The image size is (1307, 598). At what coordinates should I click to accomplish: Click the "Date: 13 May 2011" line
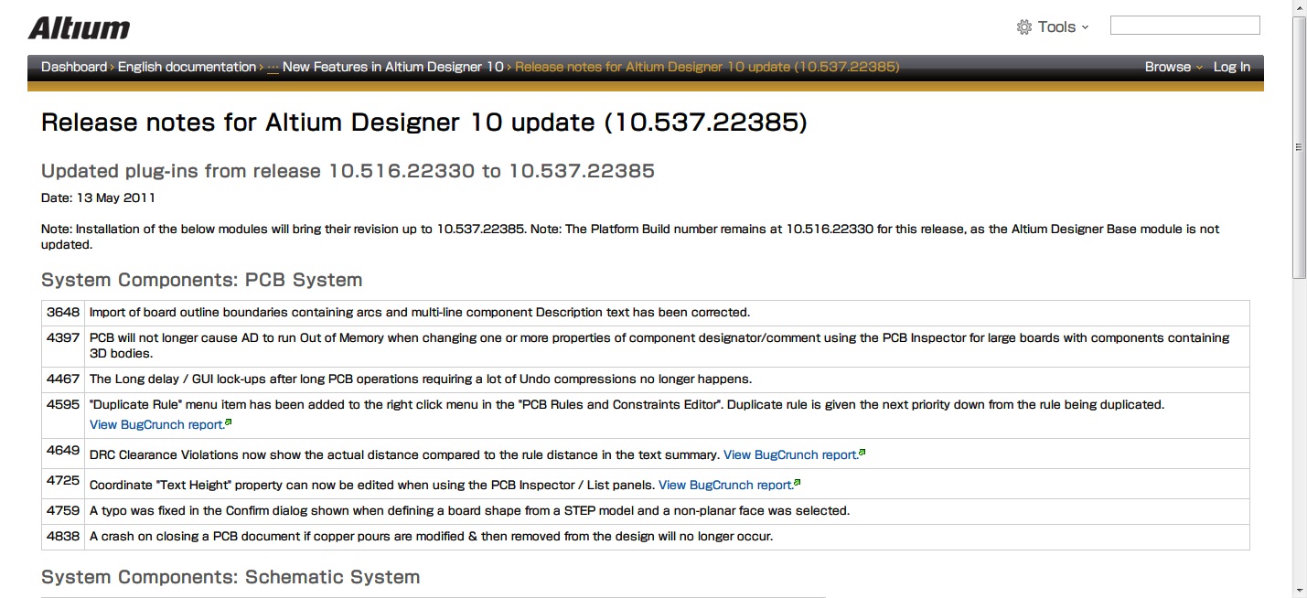[98, 198]
